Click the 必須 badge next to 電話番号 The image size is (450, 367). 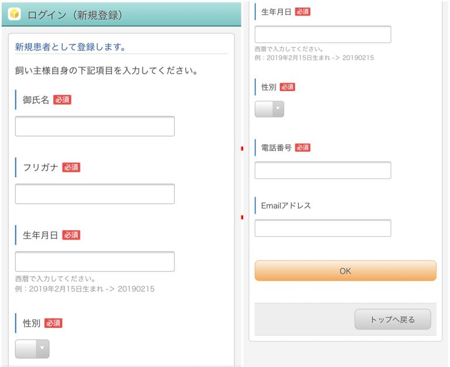pyautogui.click(x=303, y=148)
